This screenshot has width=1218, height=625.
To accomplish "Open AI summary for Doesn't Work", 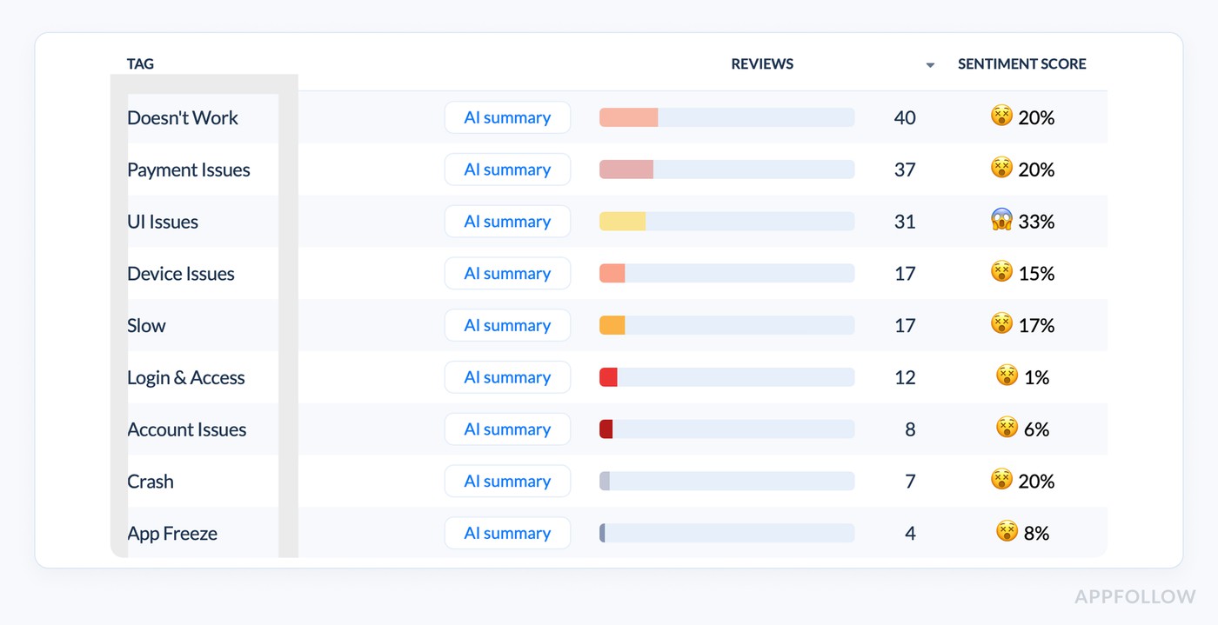I will [507, 117].
